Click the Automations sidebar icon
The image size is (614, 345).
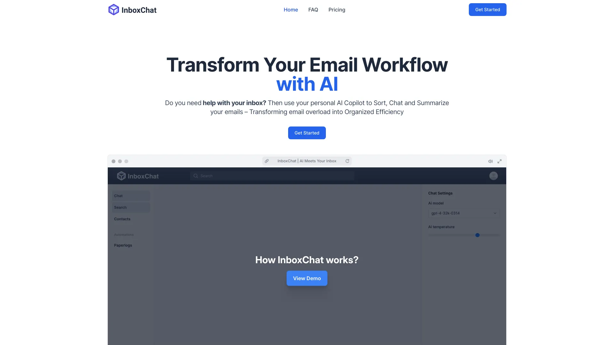pyautogui.click(x=123, y=234)
